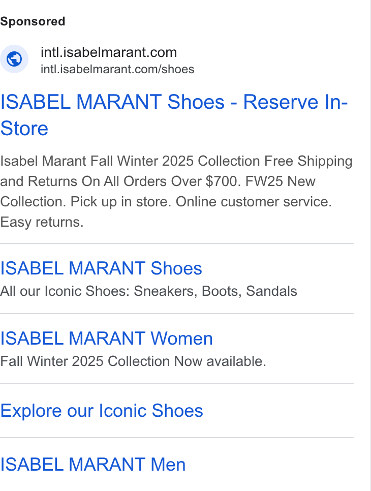Click the 'Online customer service.' text
371x491 pixels.
point(254,202)
